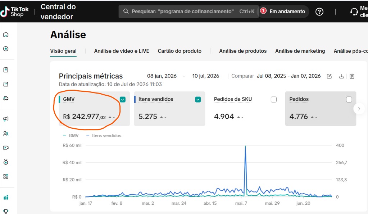Screen dimensions: 368x214
Task: Uncheck the GMV metric checkbox
Action: [123, 100]
